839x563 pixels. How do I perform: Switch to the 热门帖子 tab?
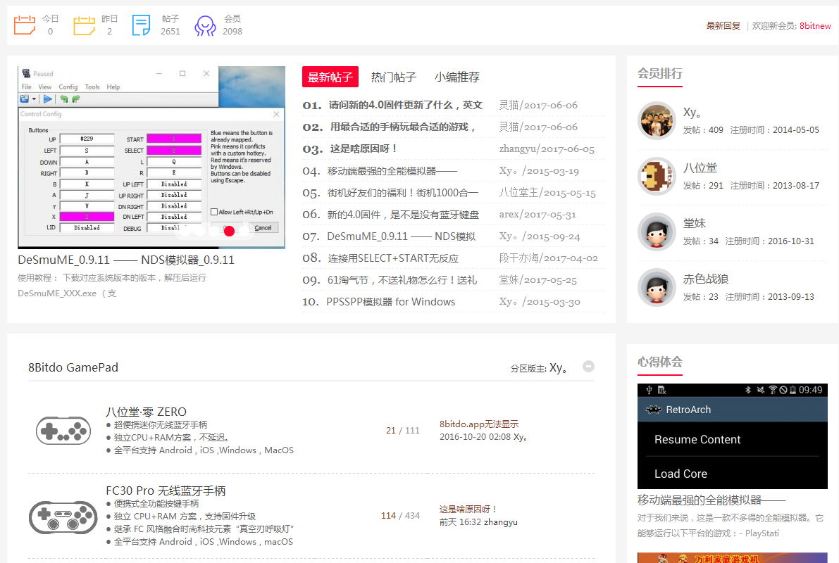(x=393, y=77)
